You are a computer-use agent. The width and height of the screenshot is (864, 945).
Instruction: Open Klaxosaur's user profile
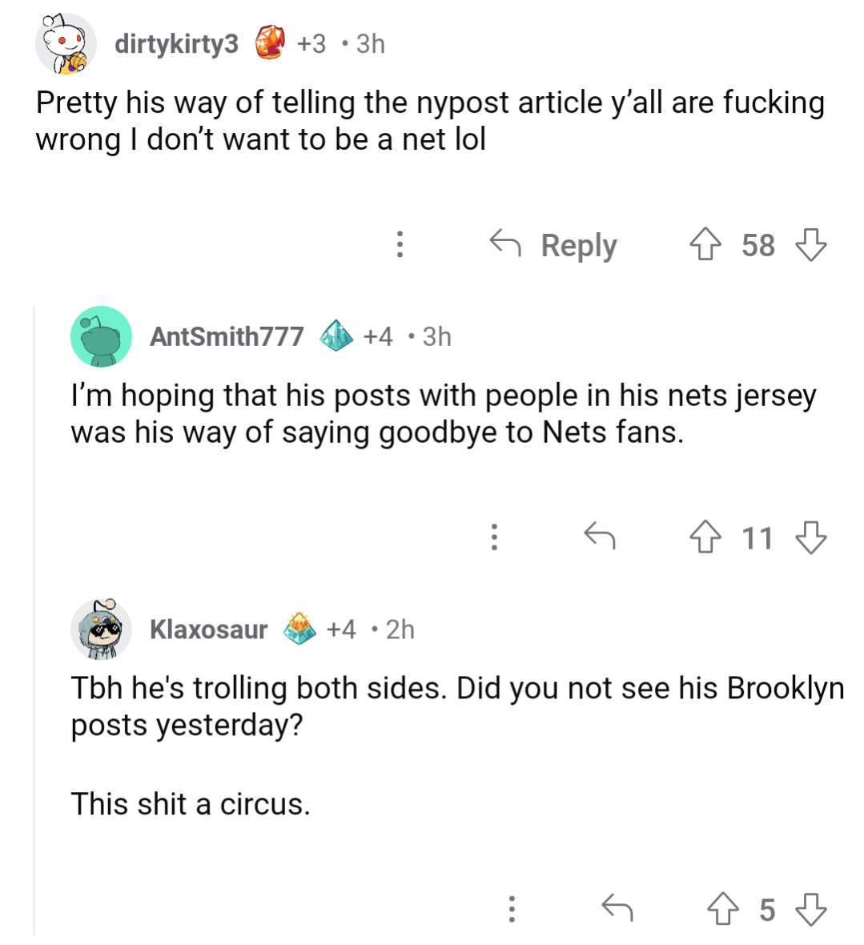208,629
